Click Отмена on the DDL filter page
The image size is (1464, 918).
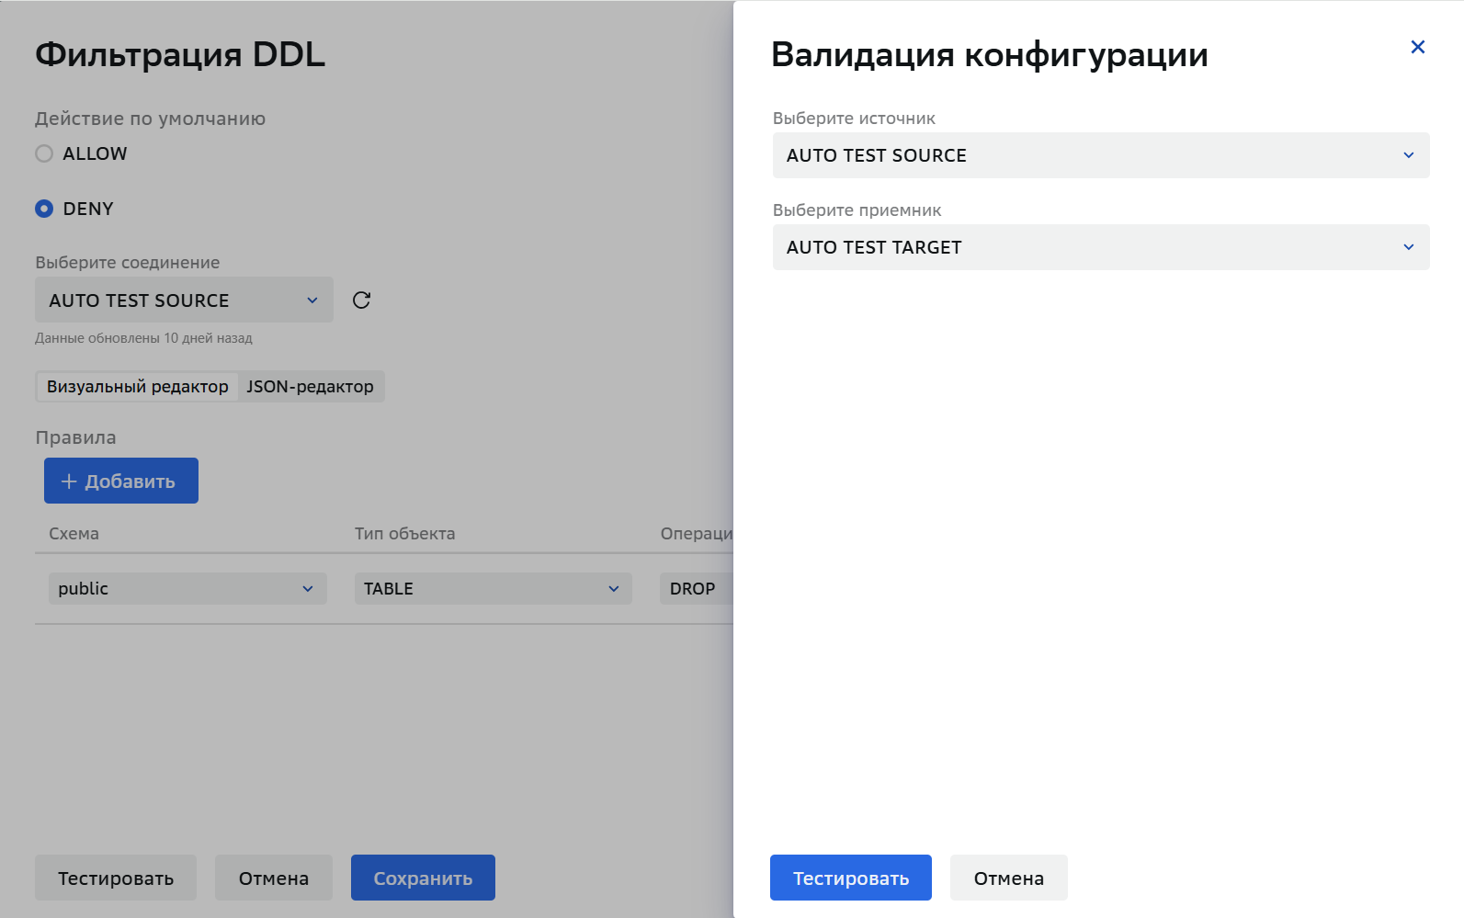(x=274, y=878)
